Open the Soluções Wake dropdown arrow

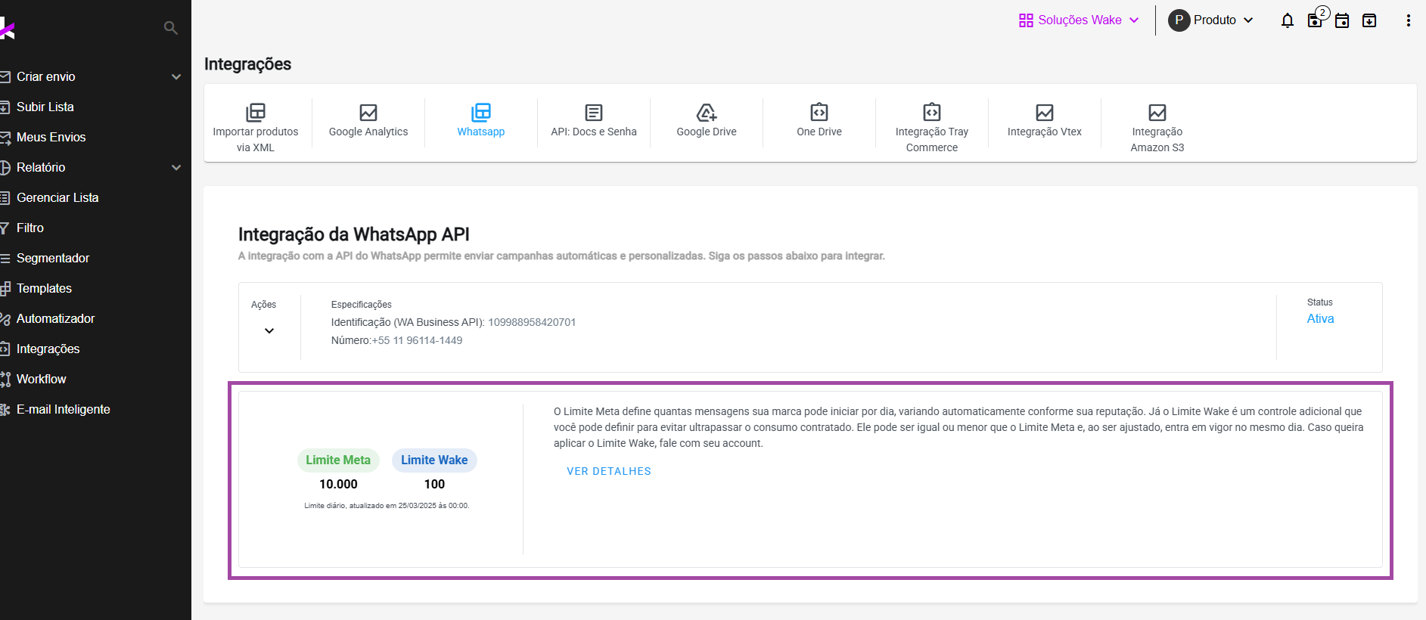[1134, 20]
